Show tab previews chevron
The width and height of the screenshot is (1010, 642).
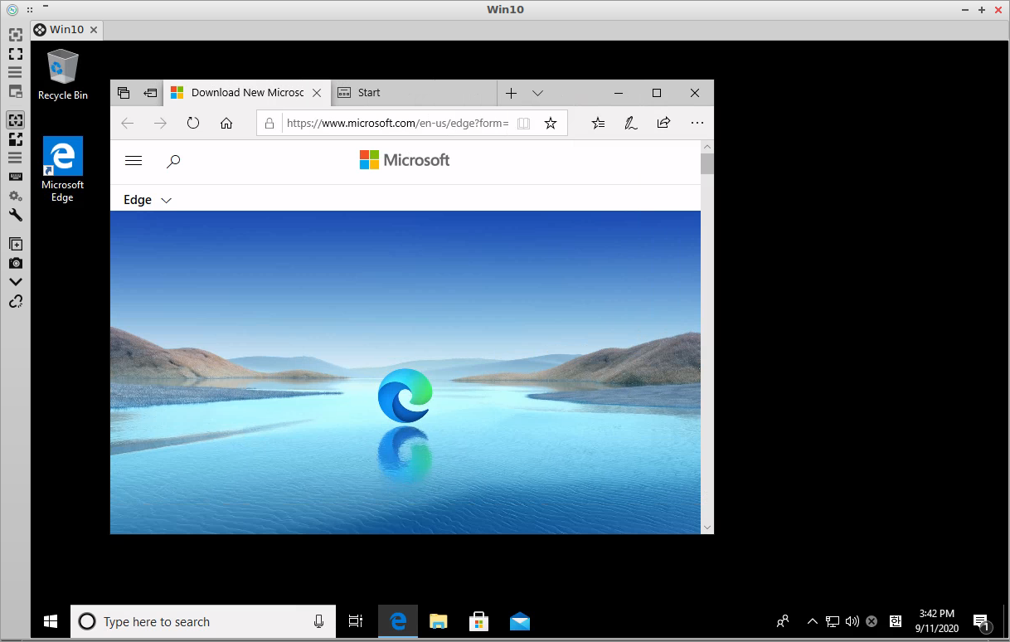pos(537,93)
